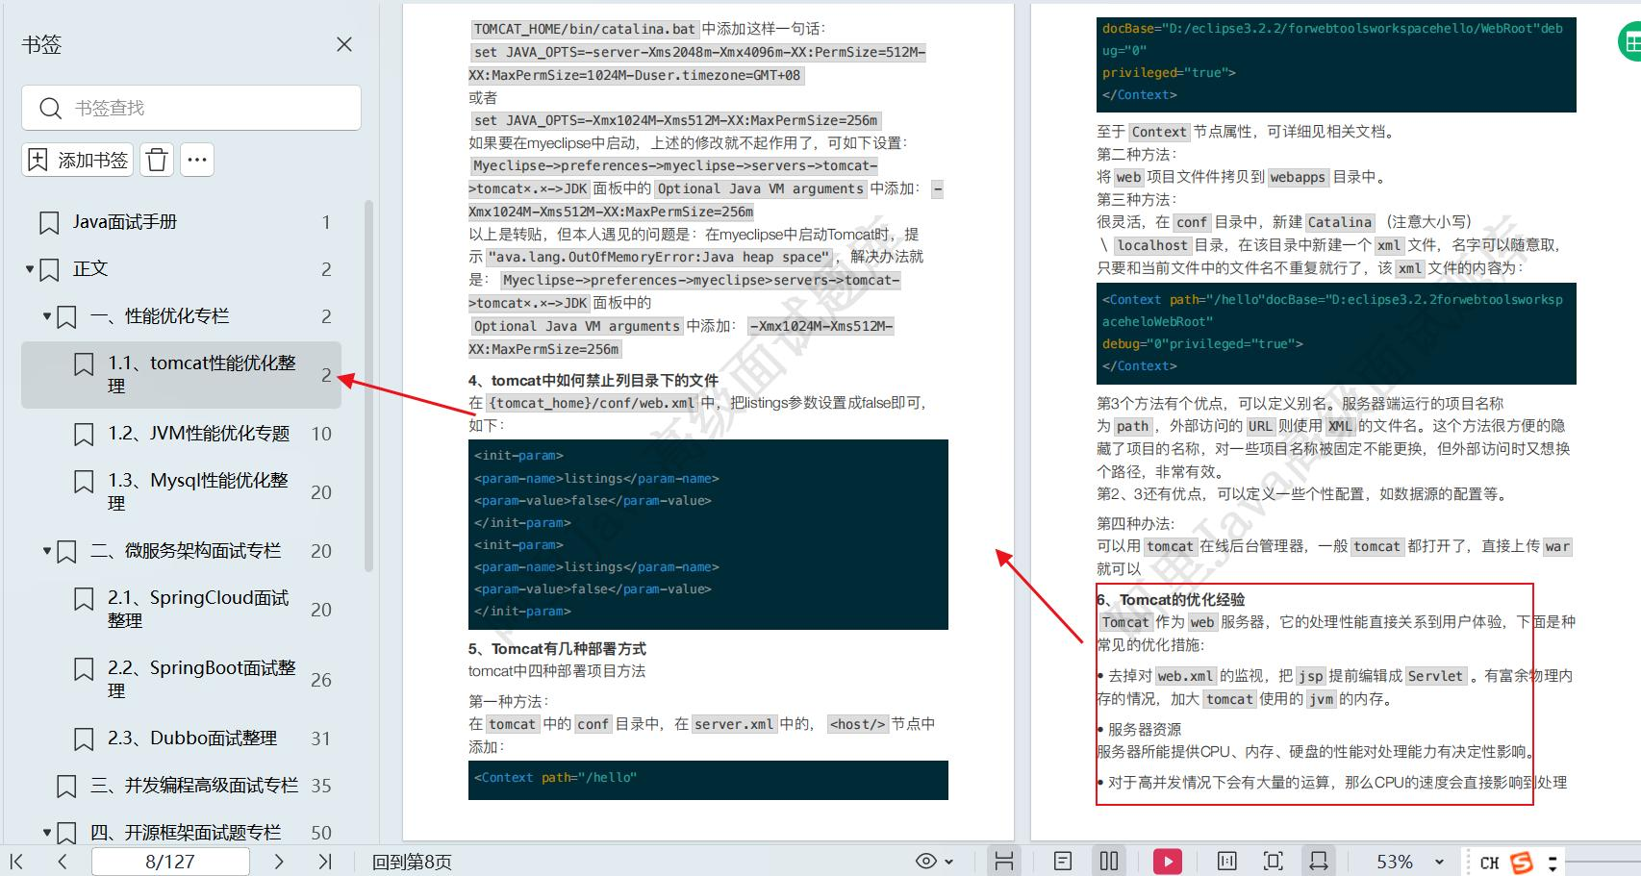Click the 书签查找 bookmark search field
This screenshot has width=1641, height=876.
191,108
